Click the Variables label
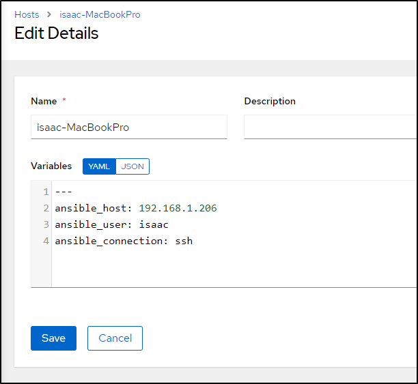The image size is (418, 384). click(x=51, y=166)
